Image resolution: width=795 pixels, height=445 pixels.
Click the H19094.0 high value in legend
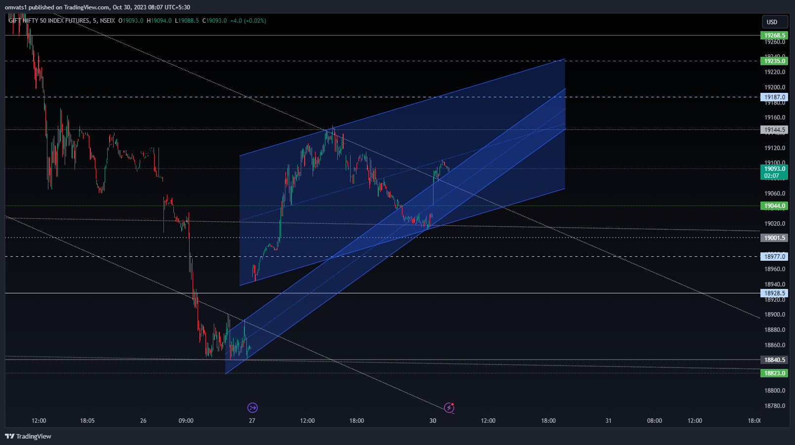coord(159,21)
